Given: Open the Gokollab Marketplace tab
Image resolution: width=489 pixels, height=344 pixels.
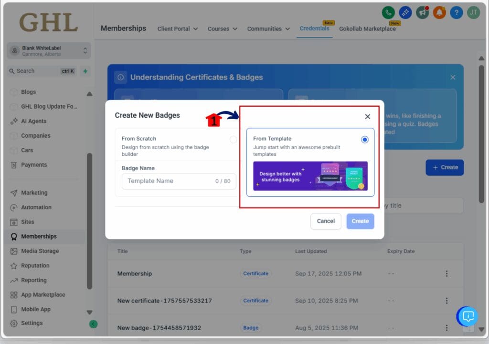Looking at the screenshot, I should tap(367, 29).
